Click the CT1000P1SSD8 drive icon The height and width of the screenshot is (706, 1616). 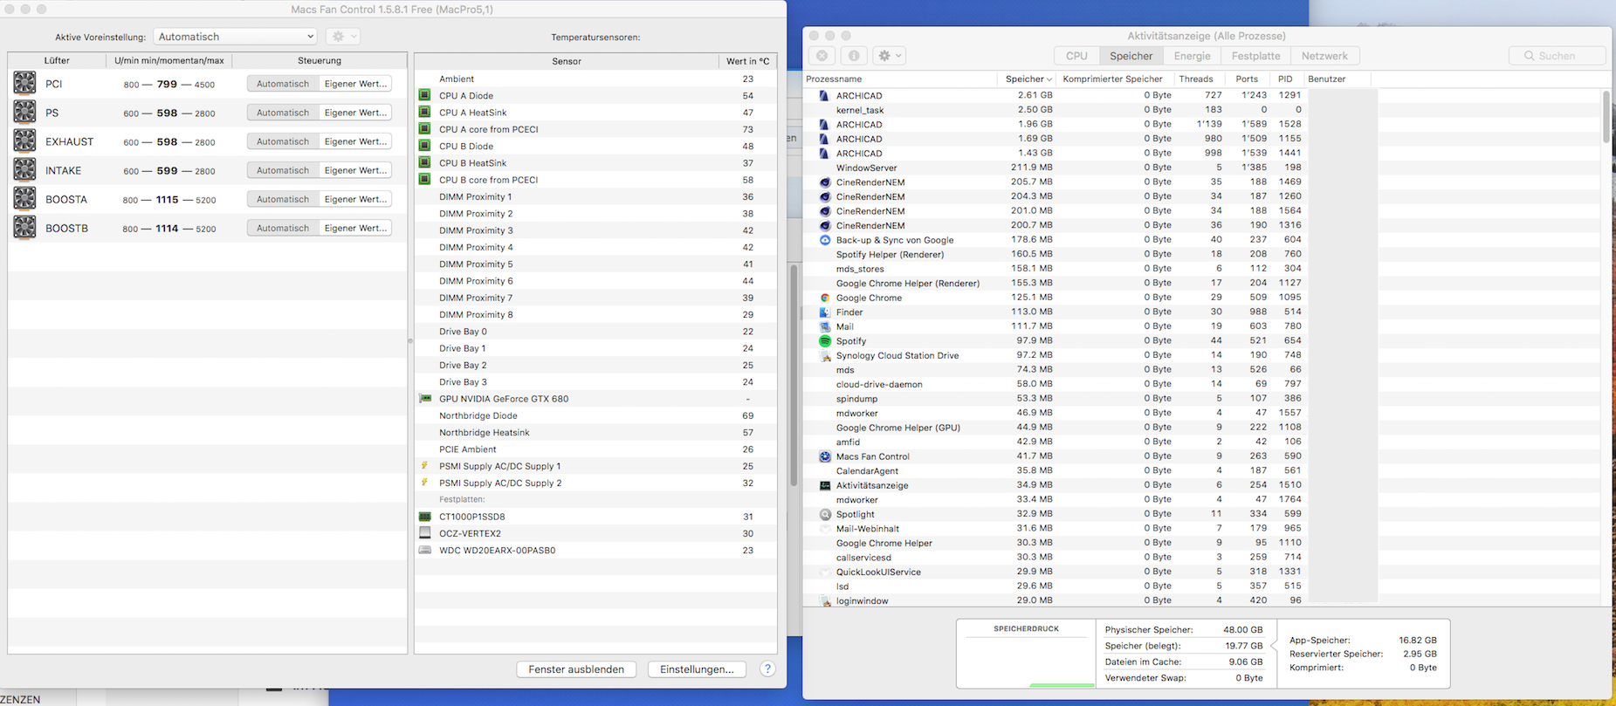[x=425, y=516]
